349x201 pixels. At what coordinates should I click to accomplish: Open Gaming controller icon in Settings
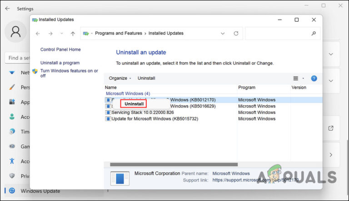[12, 146]
